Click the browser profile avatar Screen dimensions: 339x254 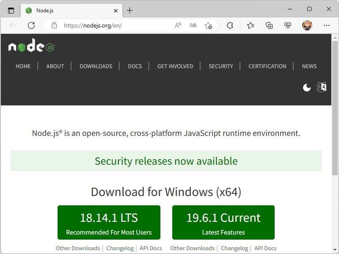tap(307, 25)
